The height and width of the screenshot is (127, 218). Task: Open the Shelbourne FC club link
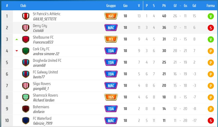click(x=43, y=37)
